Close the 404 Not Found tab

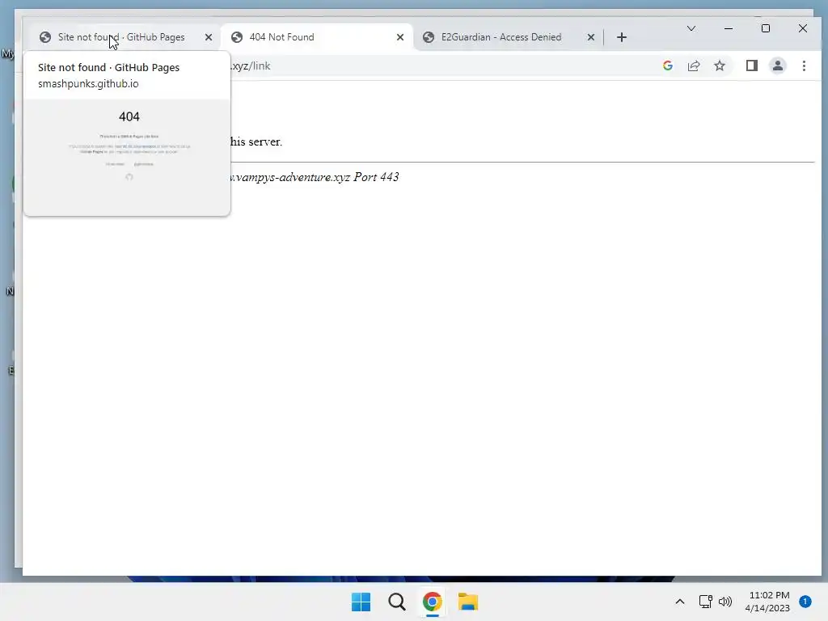point(400,37)
